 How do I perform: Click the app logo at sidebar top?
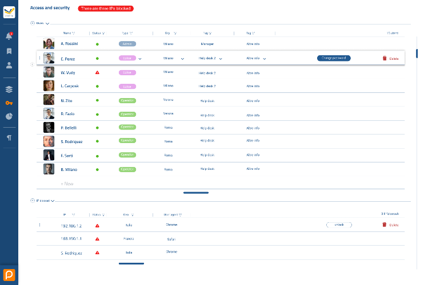tap(9, 13)
